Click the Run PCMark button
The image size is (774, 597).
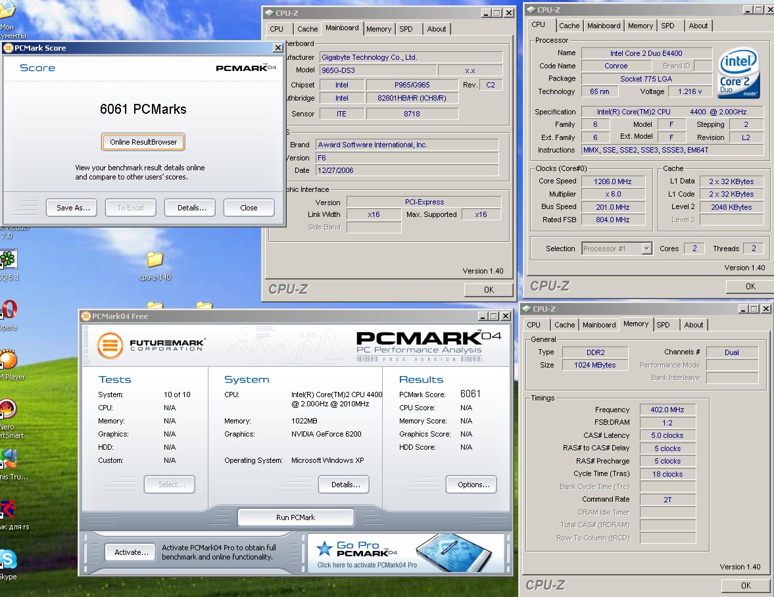pos(295,517)
